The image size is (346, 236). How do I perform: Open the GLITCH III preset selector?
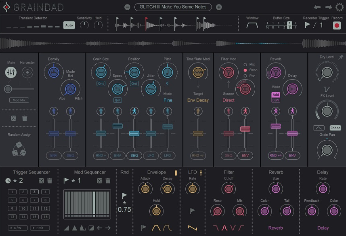(x=173, y=7)
